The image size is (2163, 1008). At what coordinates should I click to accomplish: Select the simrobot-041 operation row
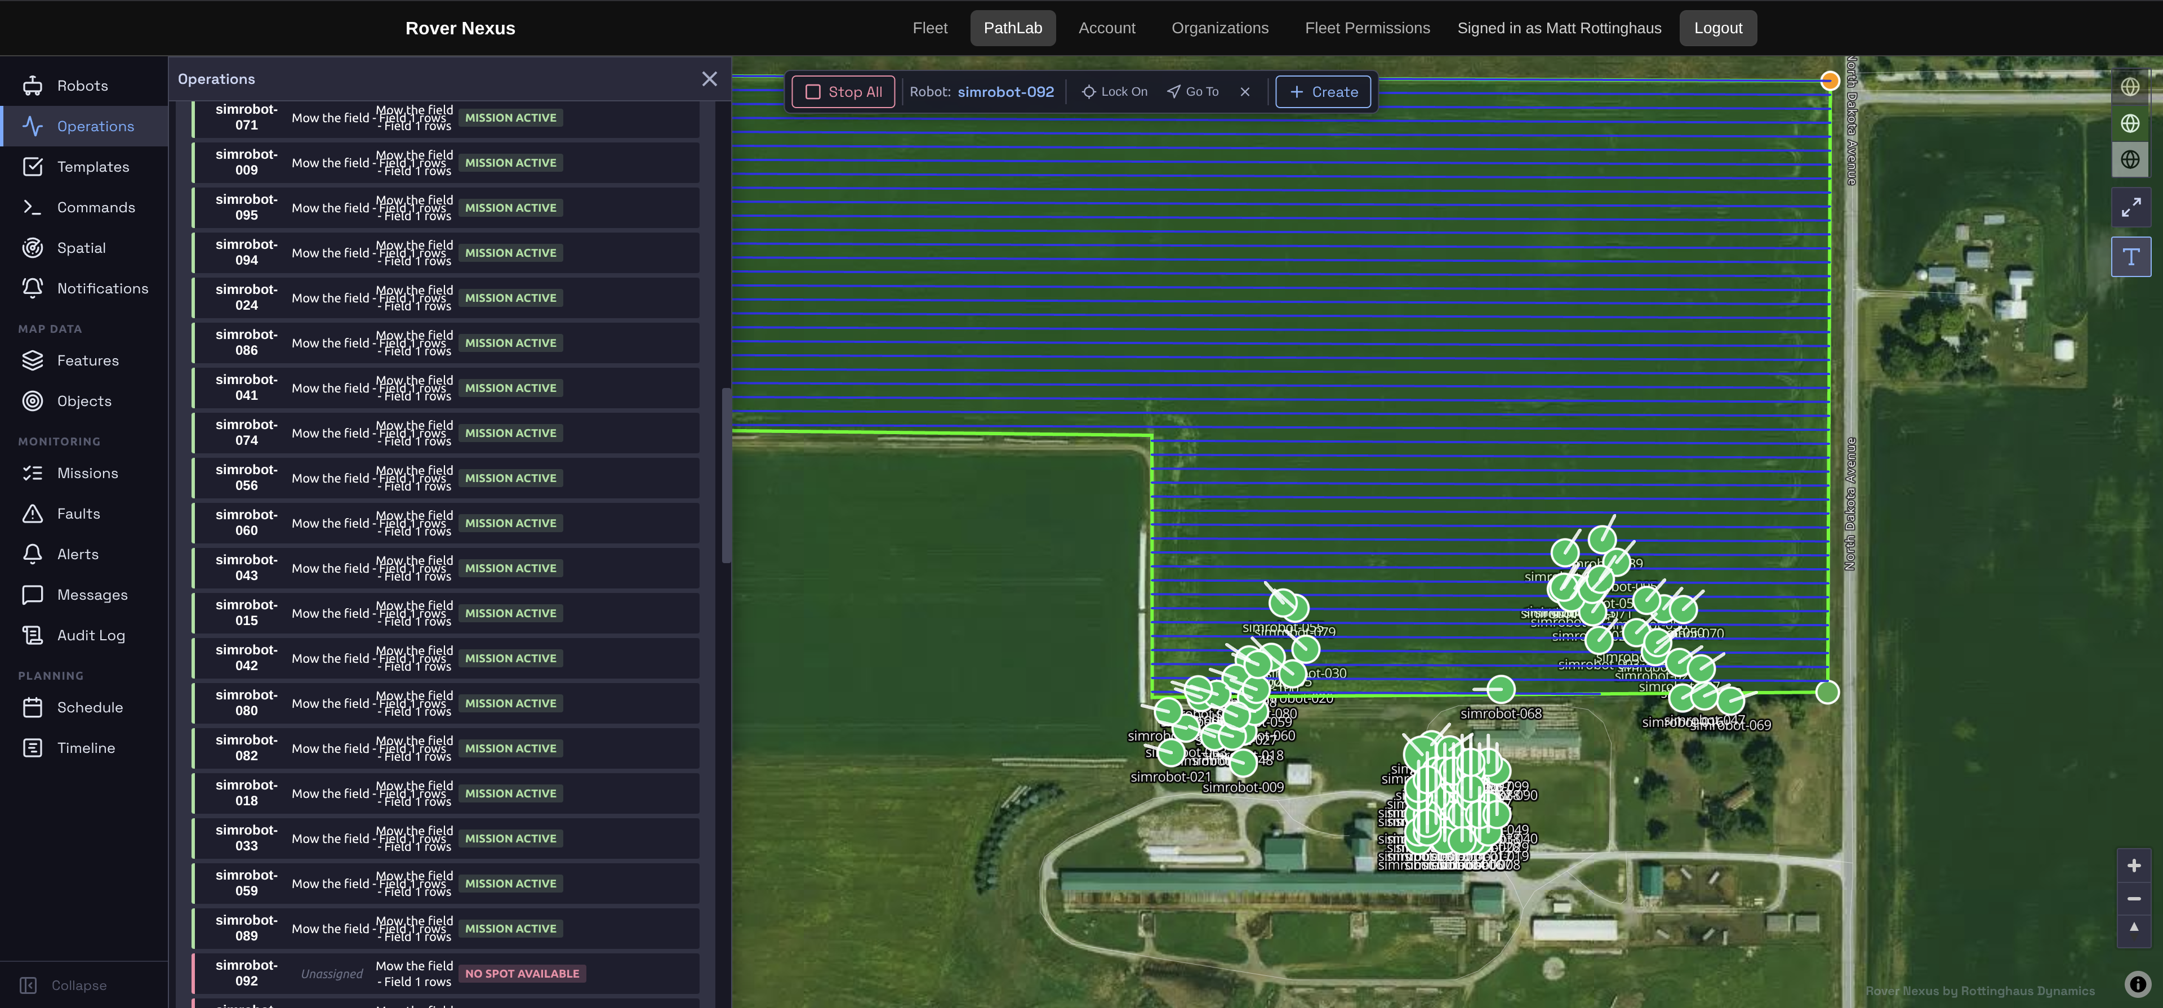coord(446,388)
